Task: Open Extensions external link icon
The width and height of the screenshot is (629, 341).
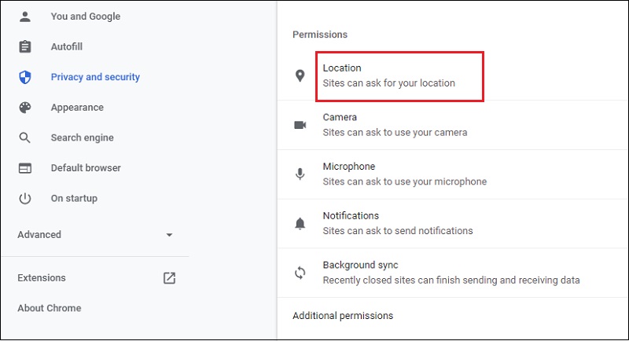Action: pyautogui.click(x=169, y=277)
